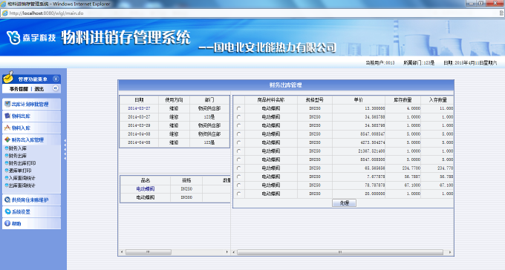Click the 处理 button
Screen dimensions: 505x270
(x=345, y=203)
